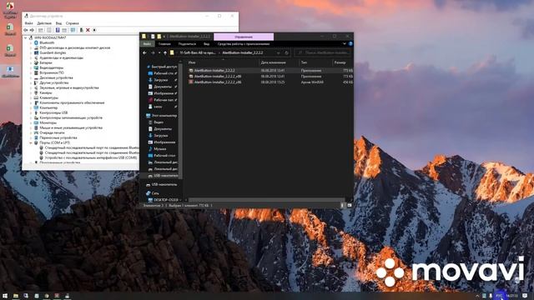Image resolution: width=534 pixels, height=300 pixels.
Task: Select Переносные устройства row
Action: [58, 137]
